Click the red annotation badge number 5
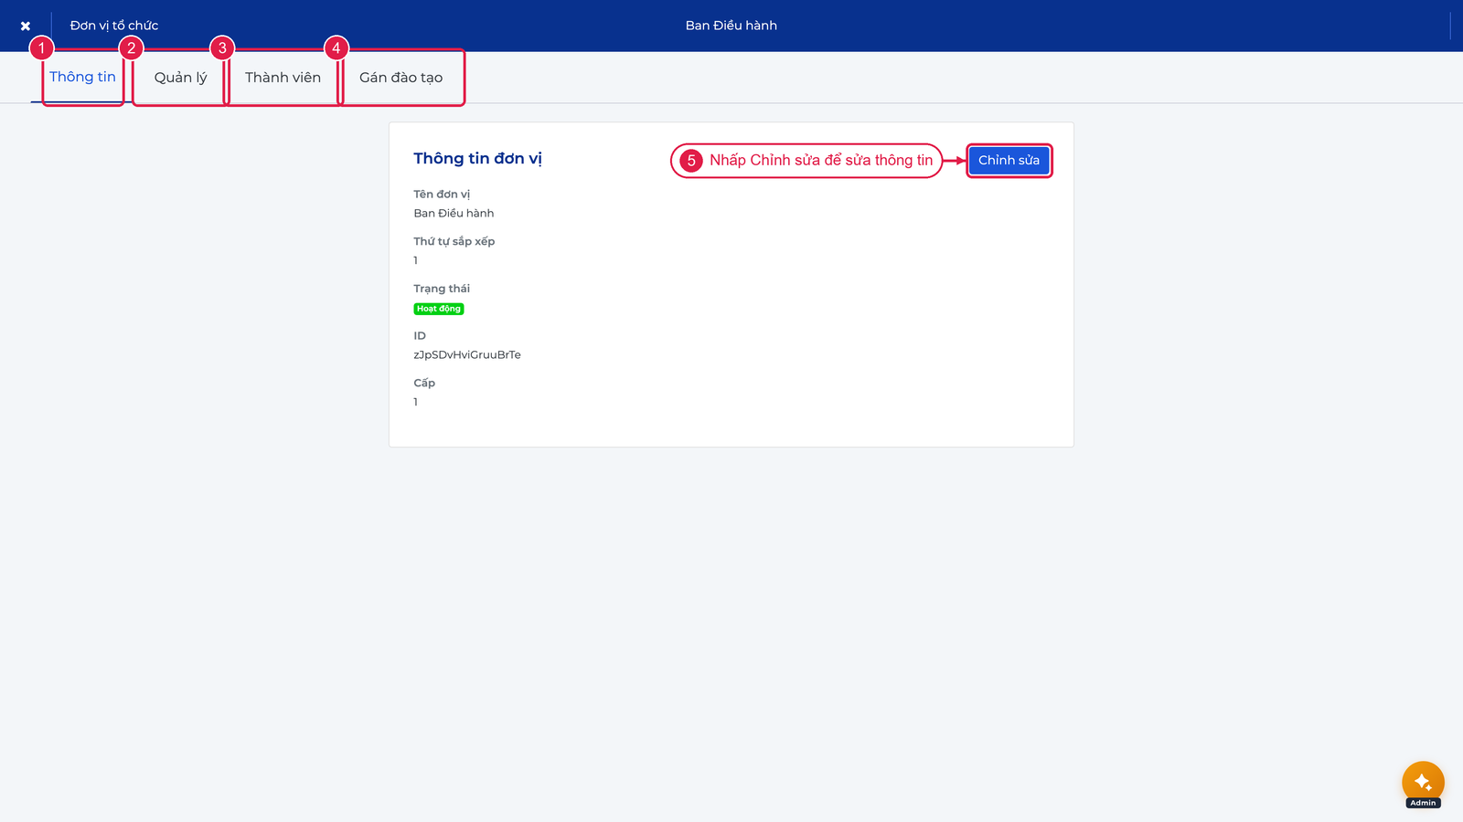 pos(691,161)
